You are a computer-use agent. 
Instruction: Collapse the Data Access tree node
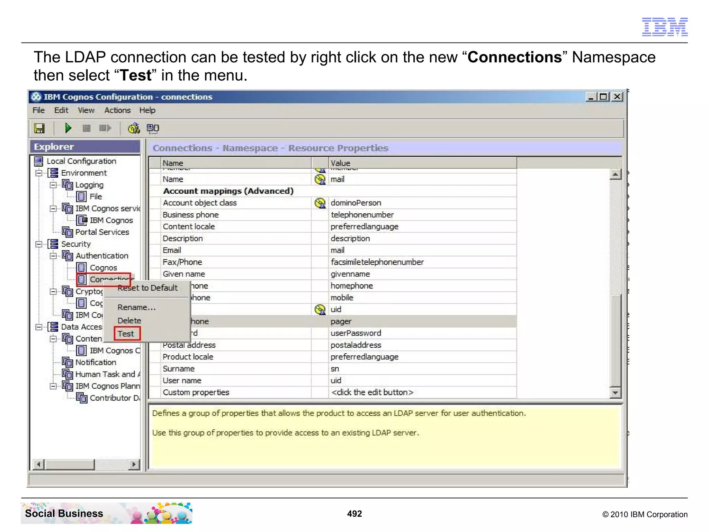point(39,327)
